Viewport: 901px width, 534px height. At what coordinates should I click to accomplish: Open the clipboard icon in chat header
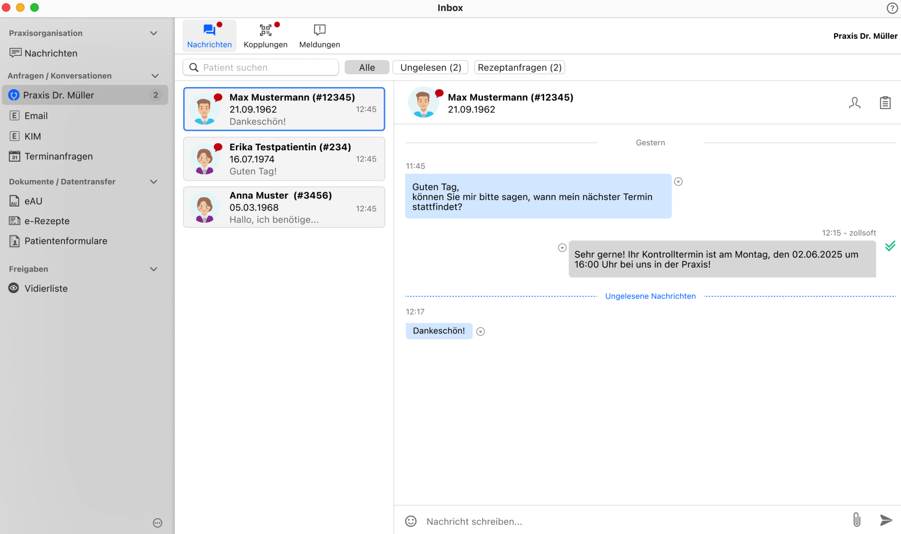[x=885, y=103]
